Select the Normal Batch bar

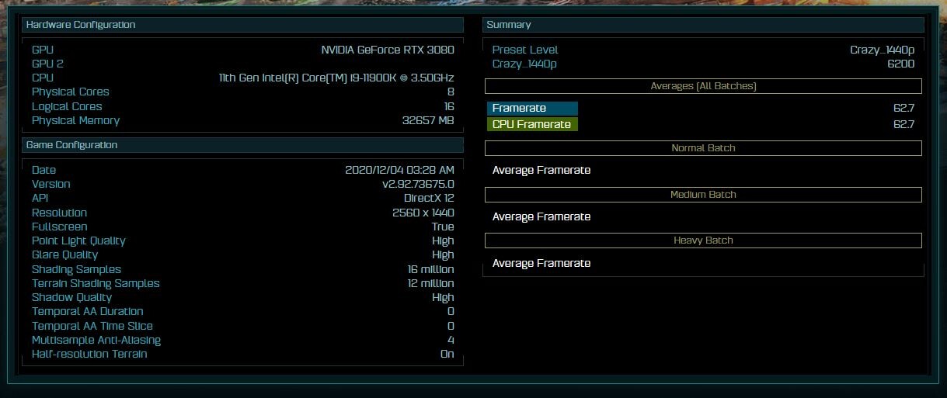(703, 148)
